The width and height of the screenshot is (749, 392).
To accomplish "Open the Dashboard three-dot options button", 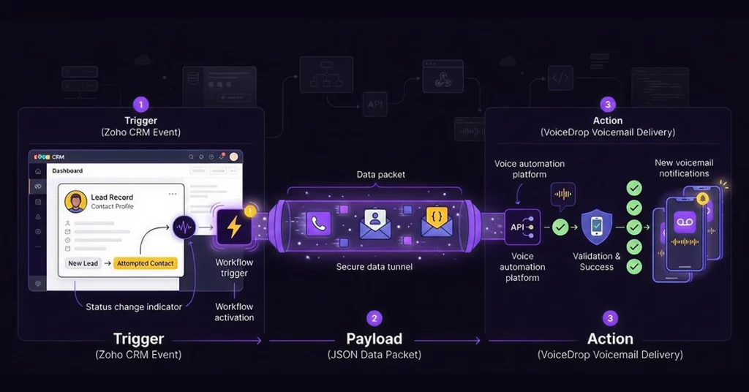I will pos(233,170).
